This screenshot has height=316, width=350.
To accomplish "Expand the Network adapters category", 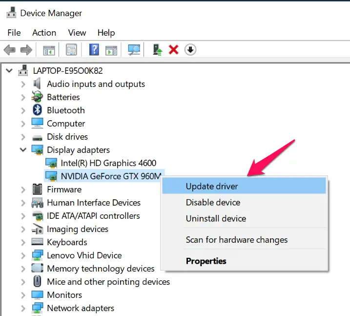I will (x=23, y=308).
